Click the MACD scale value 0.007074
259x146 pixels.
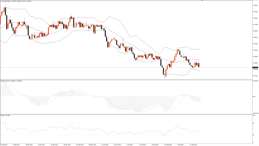pos(255,81)
